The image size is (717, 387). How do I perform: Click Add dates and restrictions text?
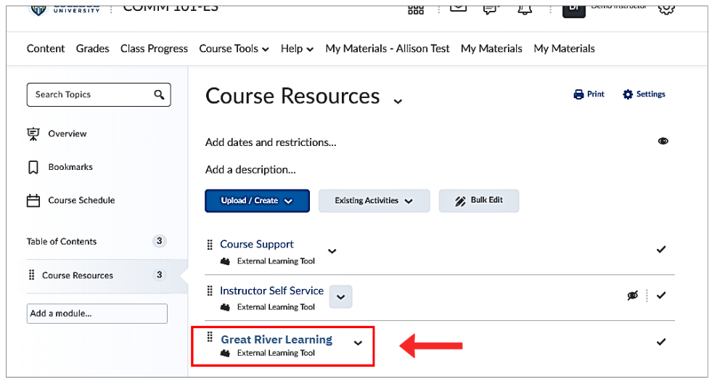[x=271, y=142]
